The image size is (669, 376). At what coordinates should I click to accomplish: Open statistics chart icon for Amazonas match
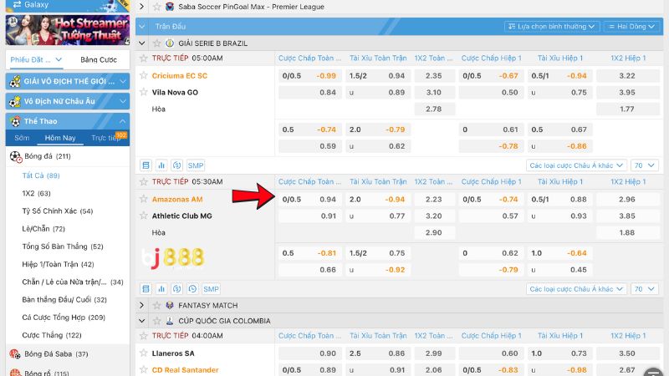[x=161, y=289]
